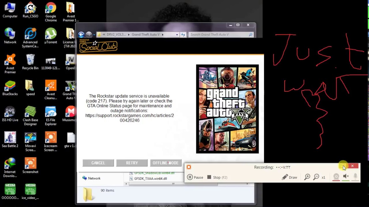Click the horizontal scrollbar in the file list
This screenshot has height=207, width=369.
tap(173, 184)
